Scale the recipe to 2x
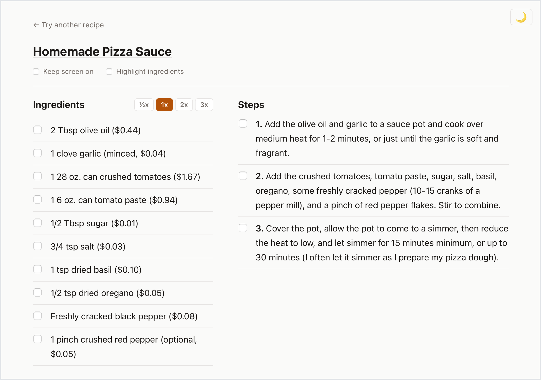 pos(184,105)
